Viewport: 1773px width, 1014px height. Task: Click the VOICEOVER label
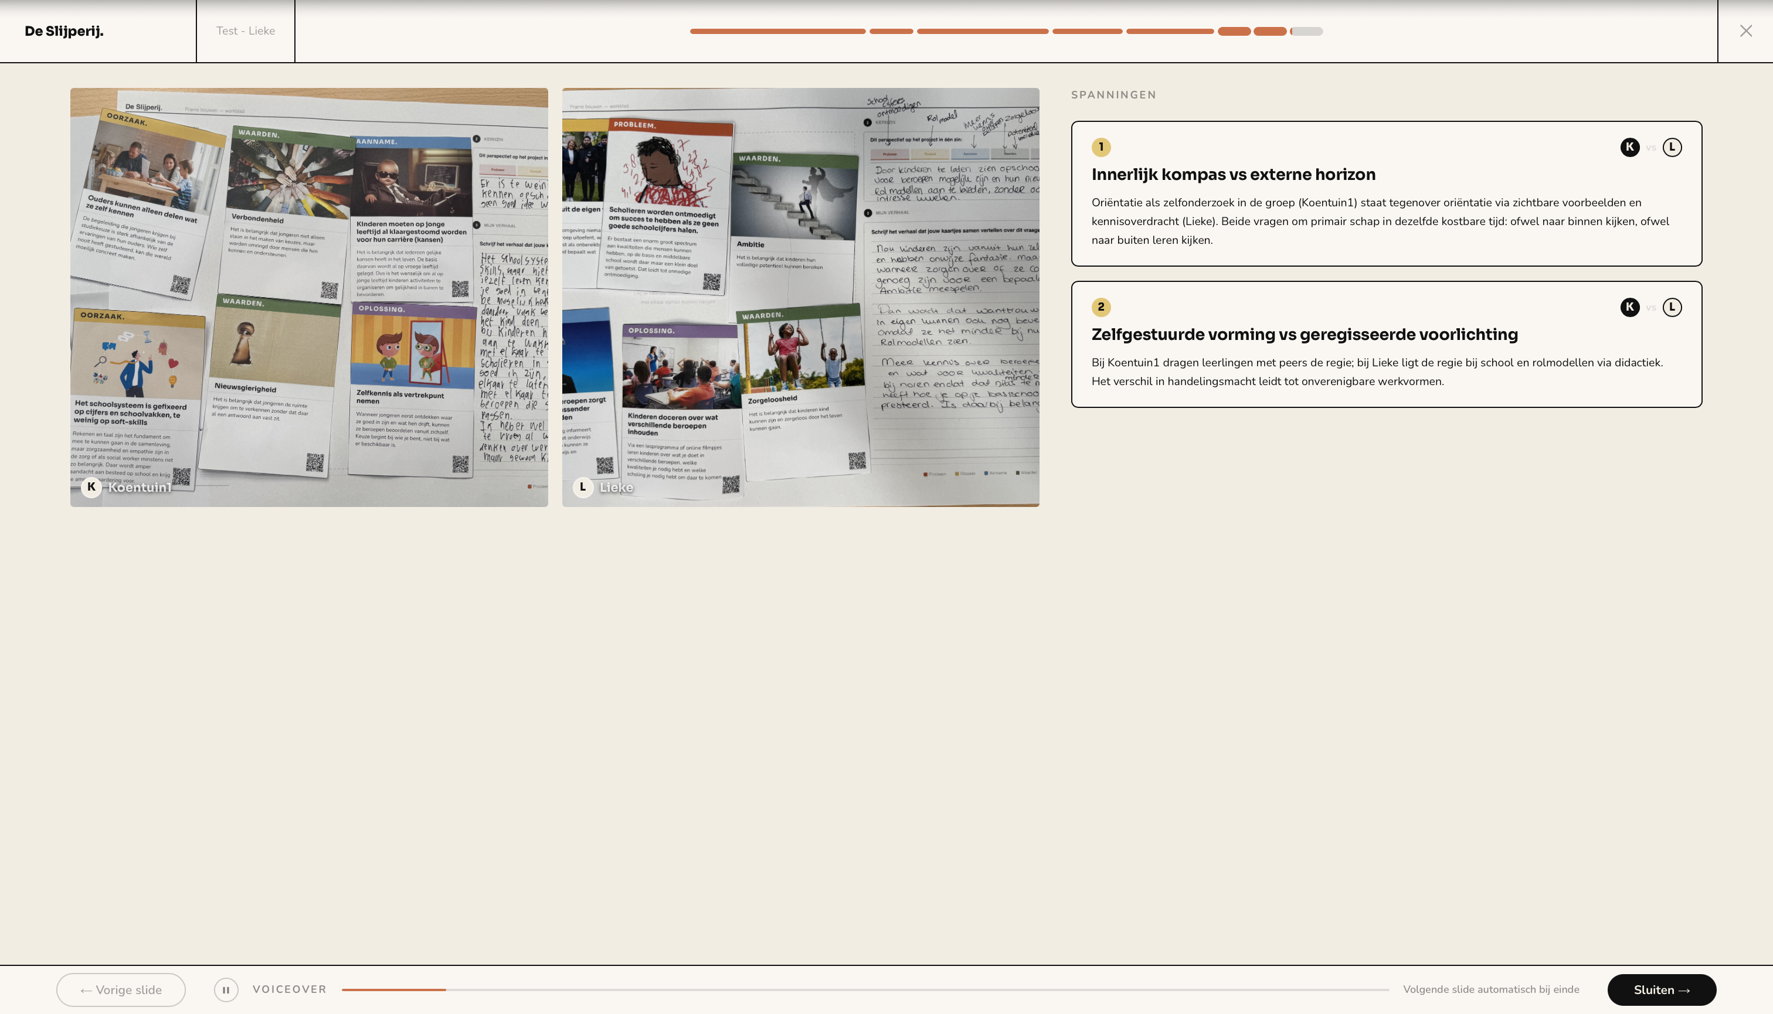coord(289,989)
